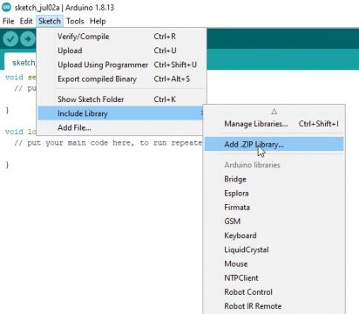
Task: Include the NTPClient library
Action: coord(274,278)
